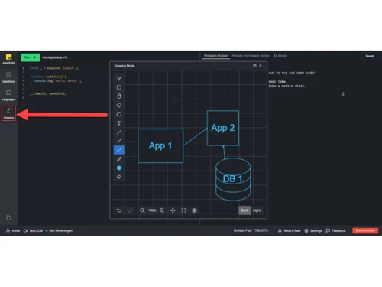Screen dimensions: 382x287
Task: Open the Feedback link
Action: tap(335, 230)
